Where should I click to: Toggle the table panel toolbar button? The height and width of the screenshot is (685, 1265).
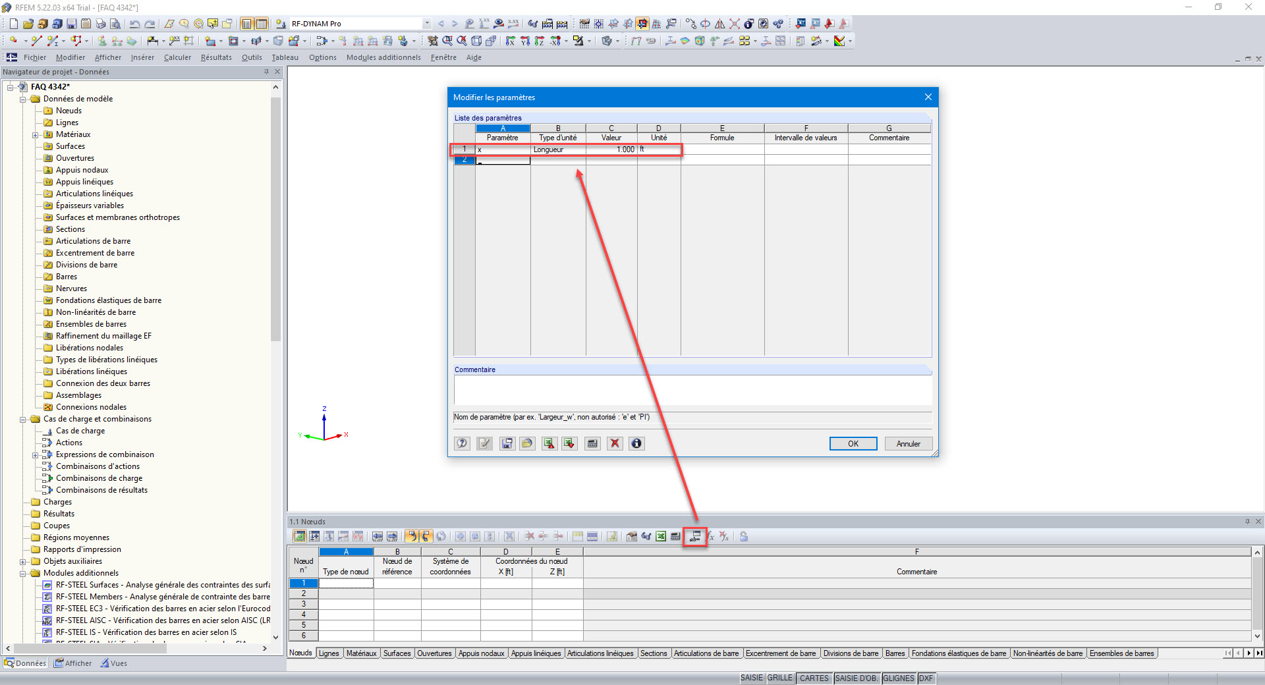262,24
